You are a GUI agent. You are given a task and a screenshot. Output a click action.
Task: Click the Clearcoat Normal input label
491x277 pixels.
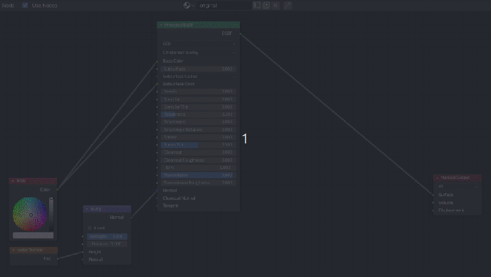click(x=179, y=198)
